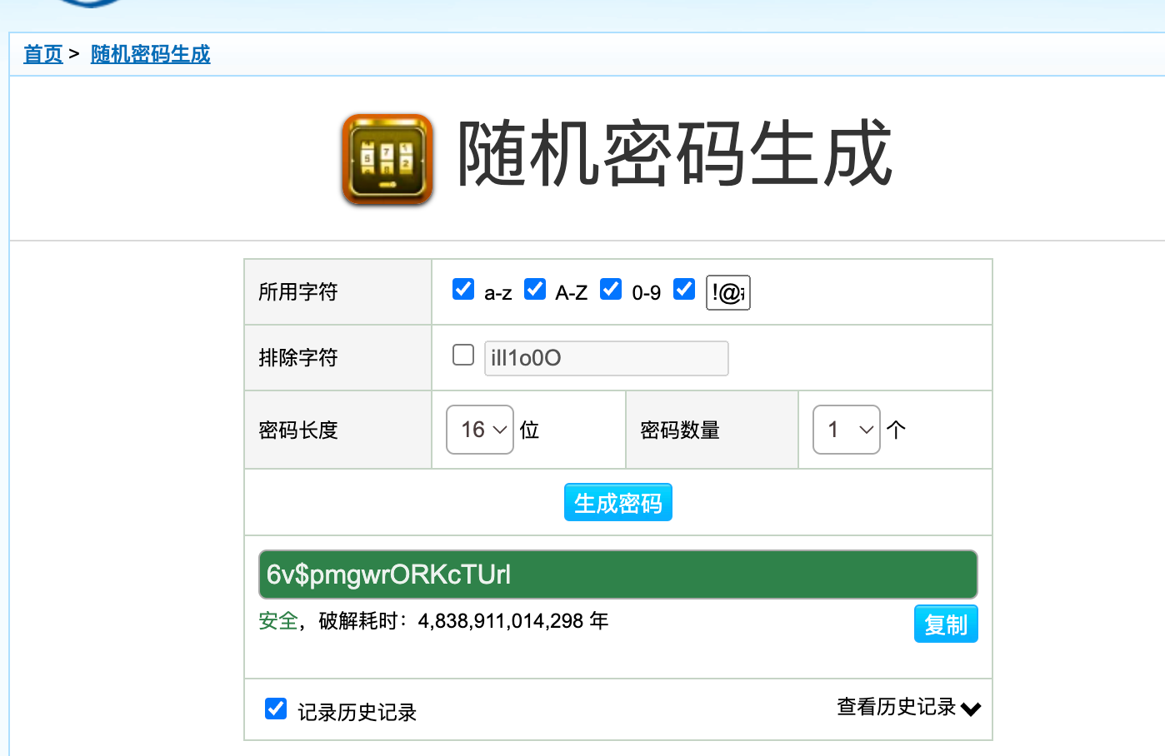Viewport: 1165px width, 756px height.
Task: Click the down chevron next to 查看历史记录
Action: pos(970,709)
